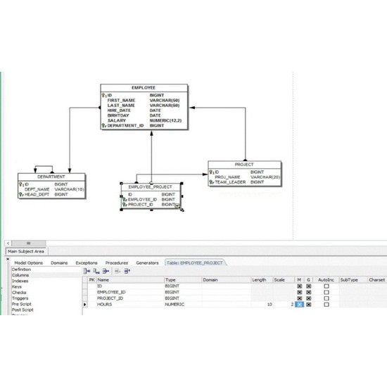Image resolution: width=387 pixels, height=387 pixels.
Task: Toggle G checkbox for HOURS row
Action: point(308,305)
